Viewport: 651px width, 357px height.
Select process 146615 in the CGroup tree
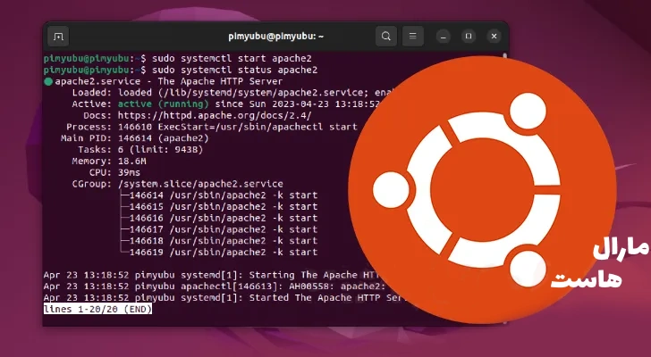224,206
